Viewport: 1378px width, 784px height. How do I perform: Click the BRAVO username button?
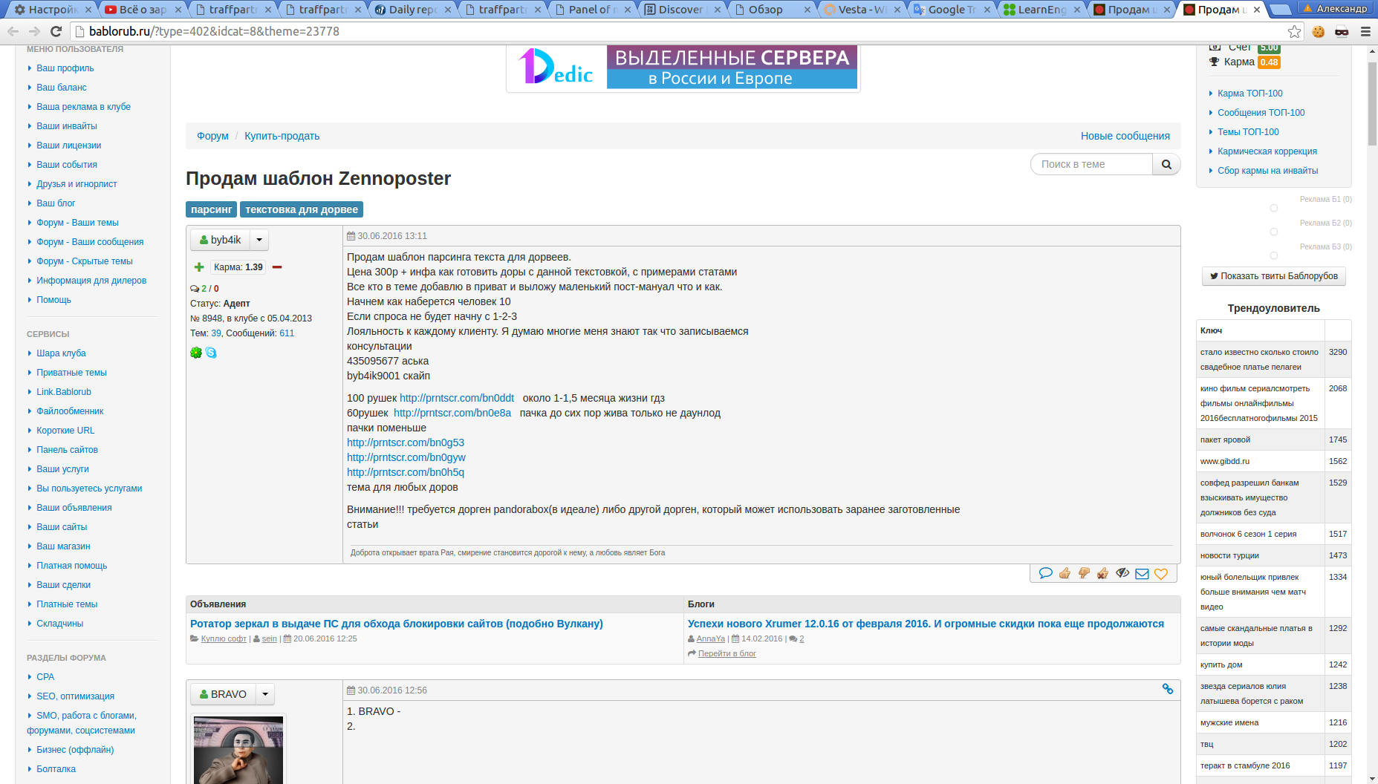(x=223, y=694)
